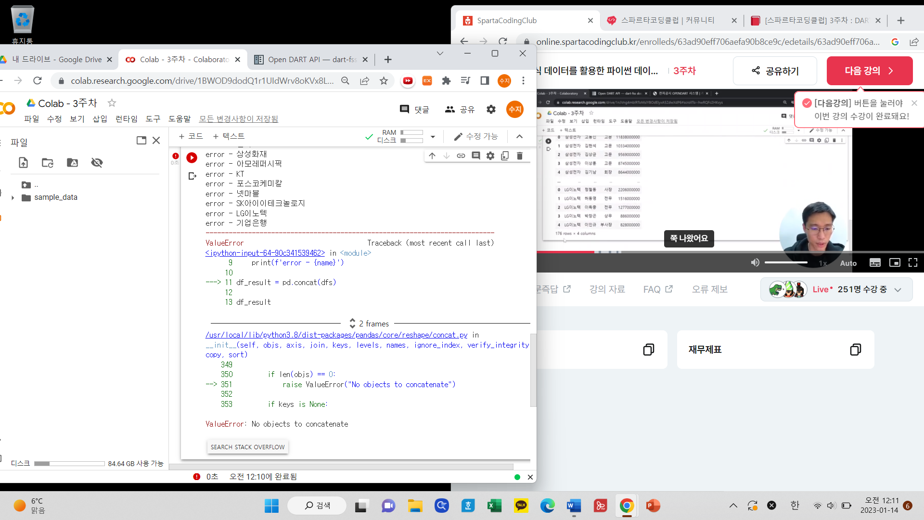Move the cell up with the arrow icon
The image size is (924, 520).
click(x=432, y=156)
